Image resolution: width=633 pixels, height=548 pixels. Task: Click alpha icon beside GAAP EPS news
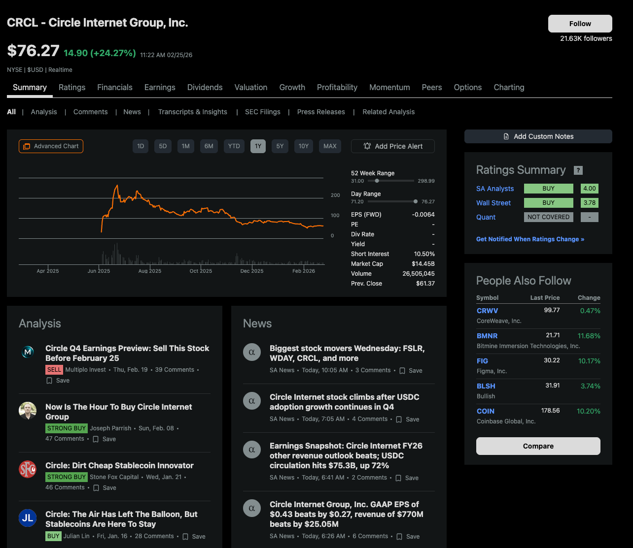(252, 508)
